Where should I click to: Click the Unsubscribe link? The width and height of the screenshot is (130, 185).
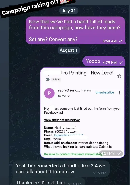(x=105, y=92)
